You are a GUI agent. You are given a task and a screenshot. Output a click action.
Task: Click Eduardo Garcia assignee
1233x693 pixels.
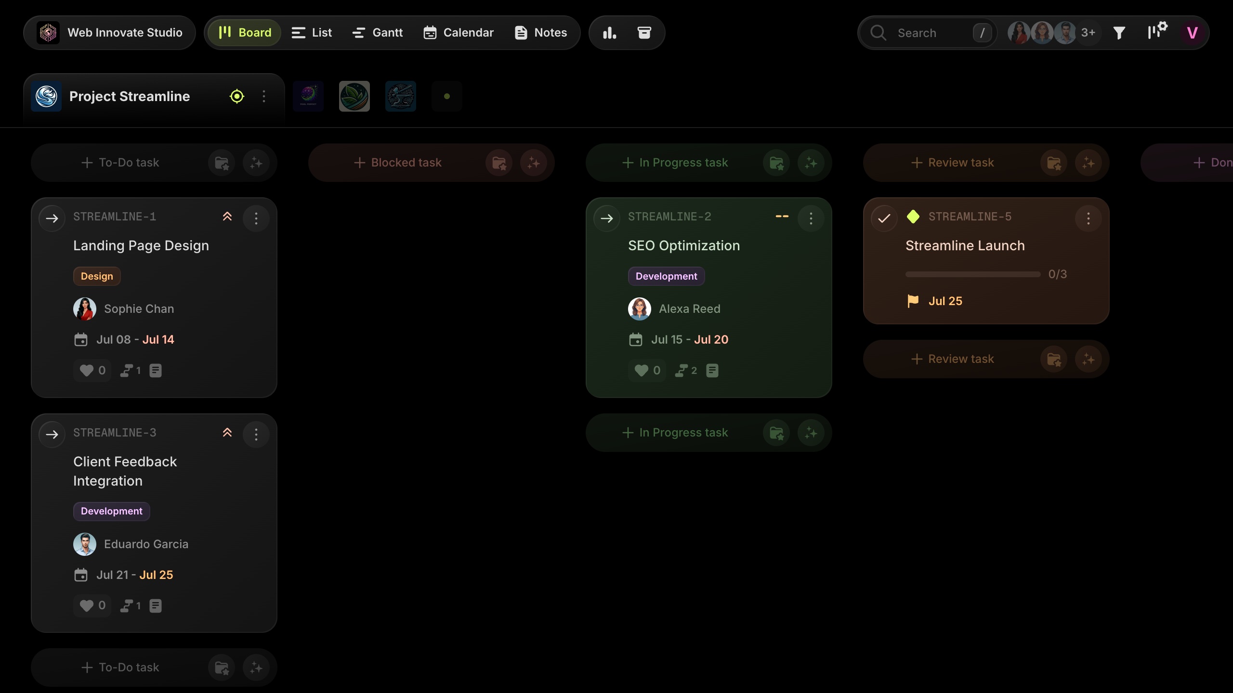131,544
